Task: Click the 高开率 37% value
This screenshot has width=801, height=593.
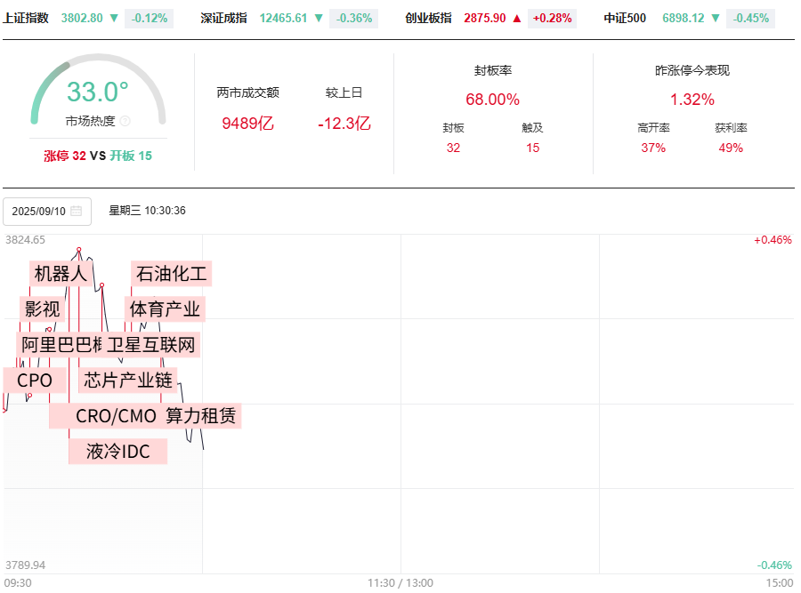Action: point(653,148)
